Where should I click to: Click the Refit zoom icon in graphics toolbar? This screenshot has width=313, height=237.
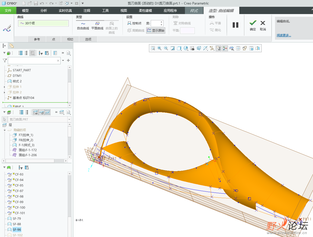(x=153, y=48)
